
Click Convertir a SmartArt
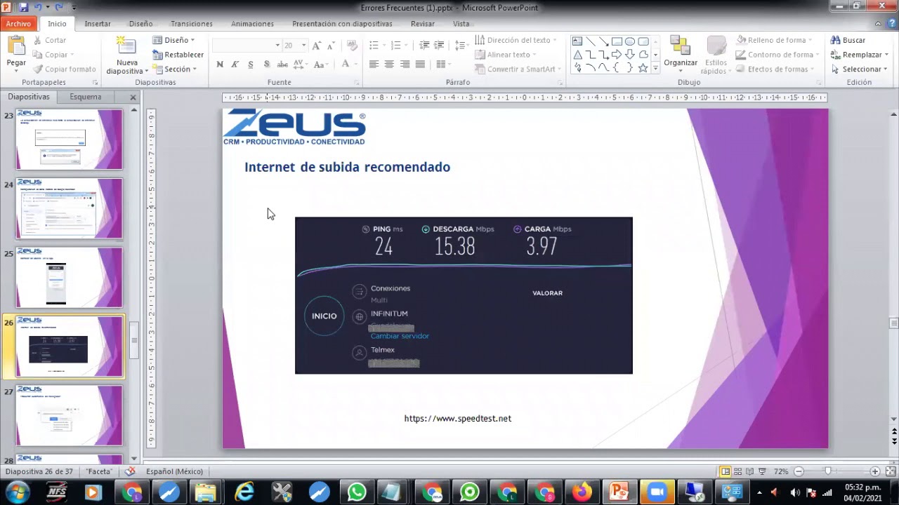click(x=518, y=69)
